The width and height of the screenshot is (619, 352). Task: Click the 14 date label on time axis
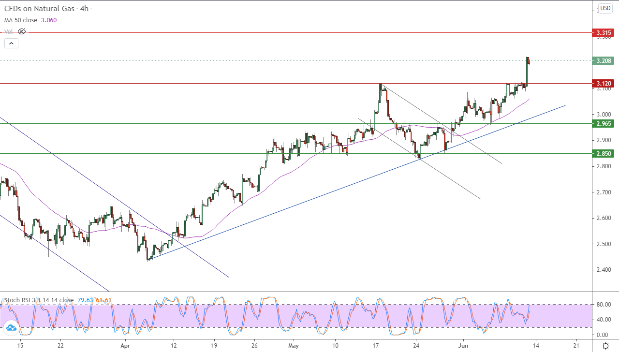[536, 346]
